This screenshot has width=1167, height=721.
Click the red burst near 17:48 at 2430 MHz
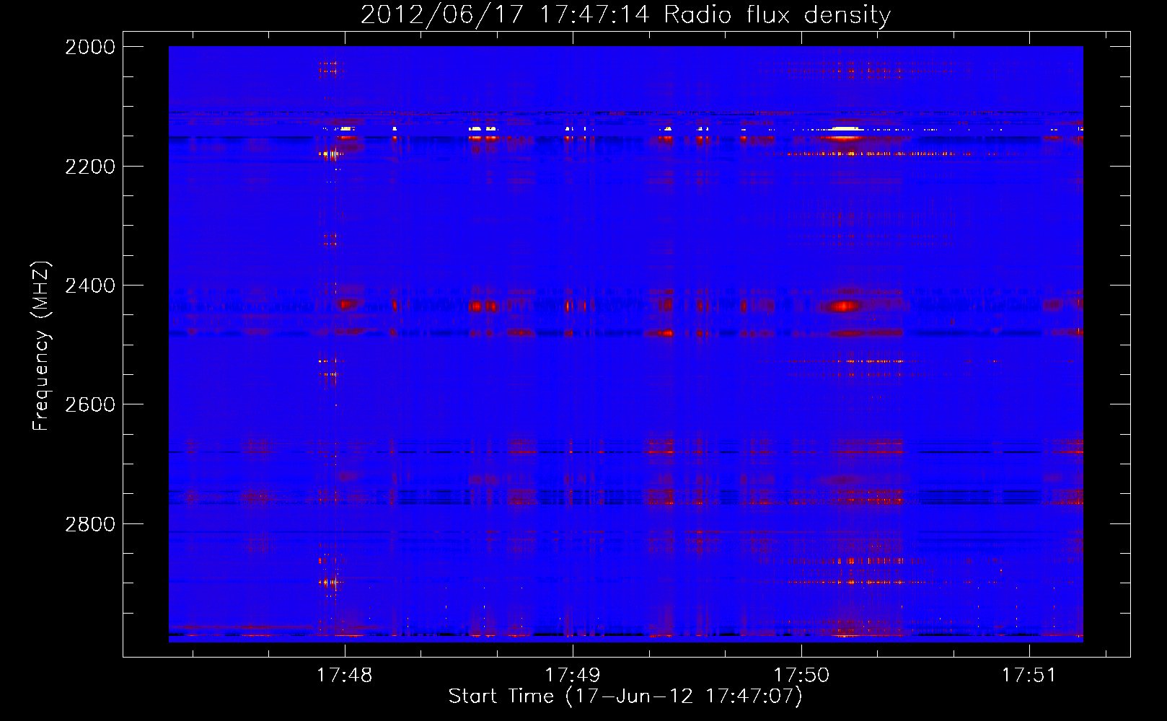point(348,304)
